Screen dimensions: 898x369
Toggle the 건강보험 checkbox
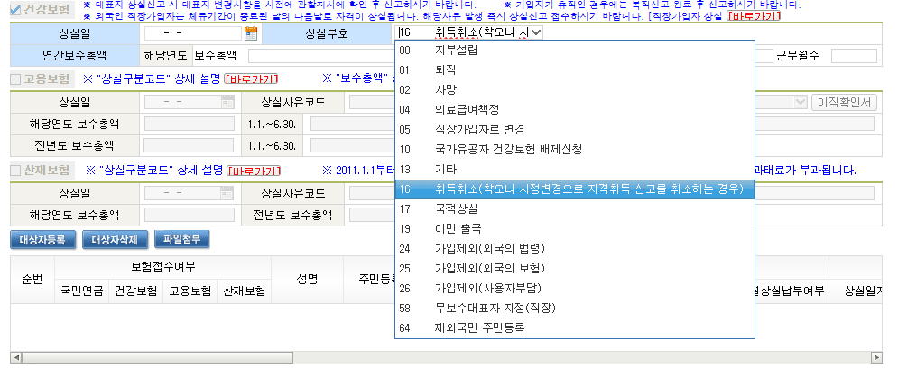pyautogui.click(x=15, y=10)
